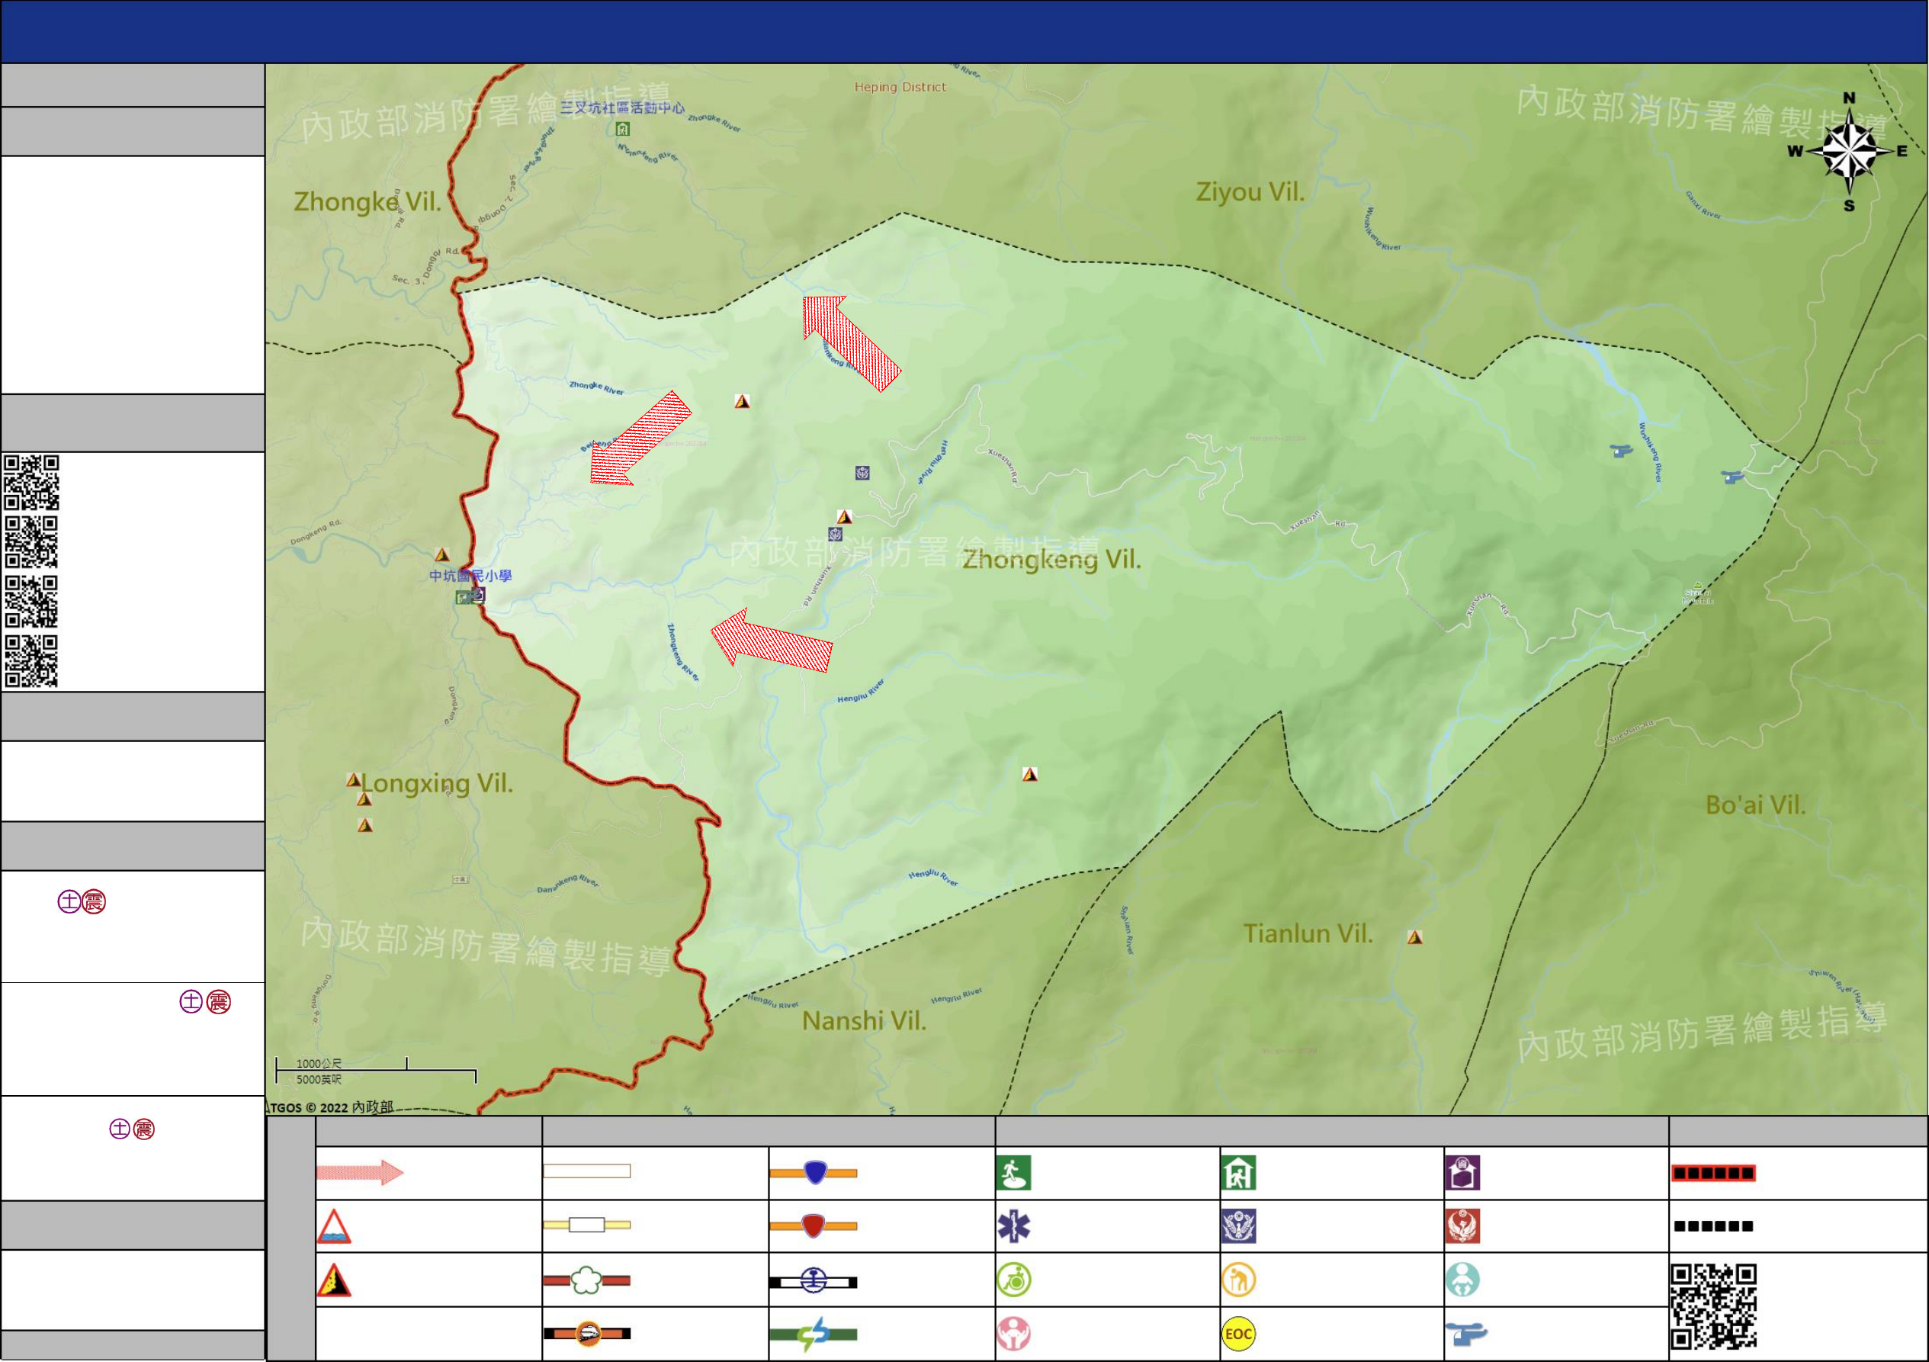Screen dimensions: 1929x1362
Task: Click the Nanshi Vil. label
Action: point(864,1021)
